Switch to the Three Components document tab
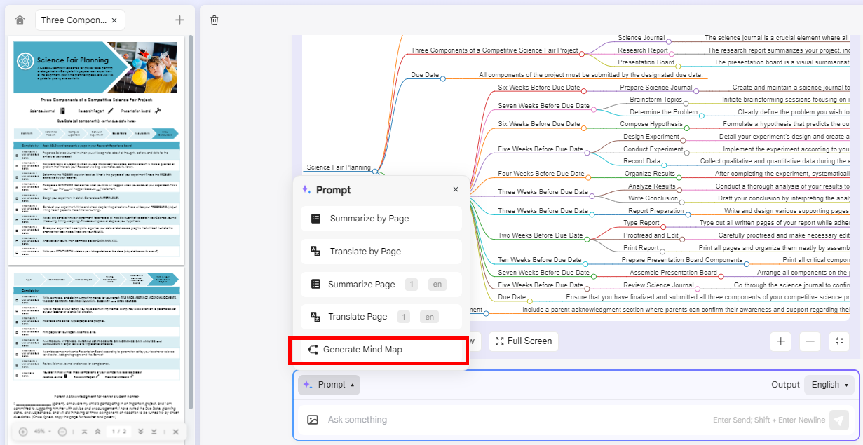863x445 pixels. click(x=72, y=20)
